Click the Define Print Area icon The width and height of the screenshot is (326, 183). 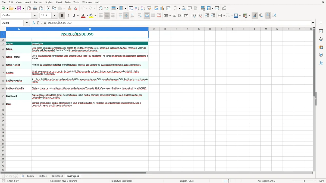203,8
